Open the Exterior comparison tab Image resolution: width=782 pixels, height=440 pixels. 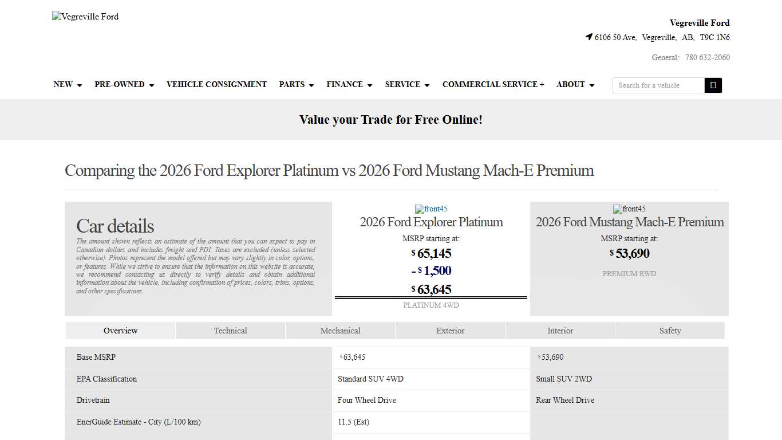click(x=450, y=331)
